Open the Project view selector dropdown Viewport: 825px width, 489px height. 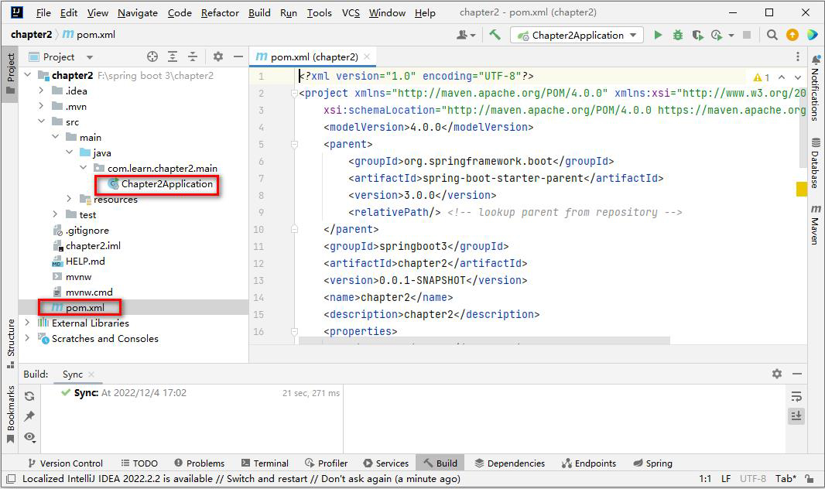click(x=60, y=56)
